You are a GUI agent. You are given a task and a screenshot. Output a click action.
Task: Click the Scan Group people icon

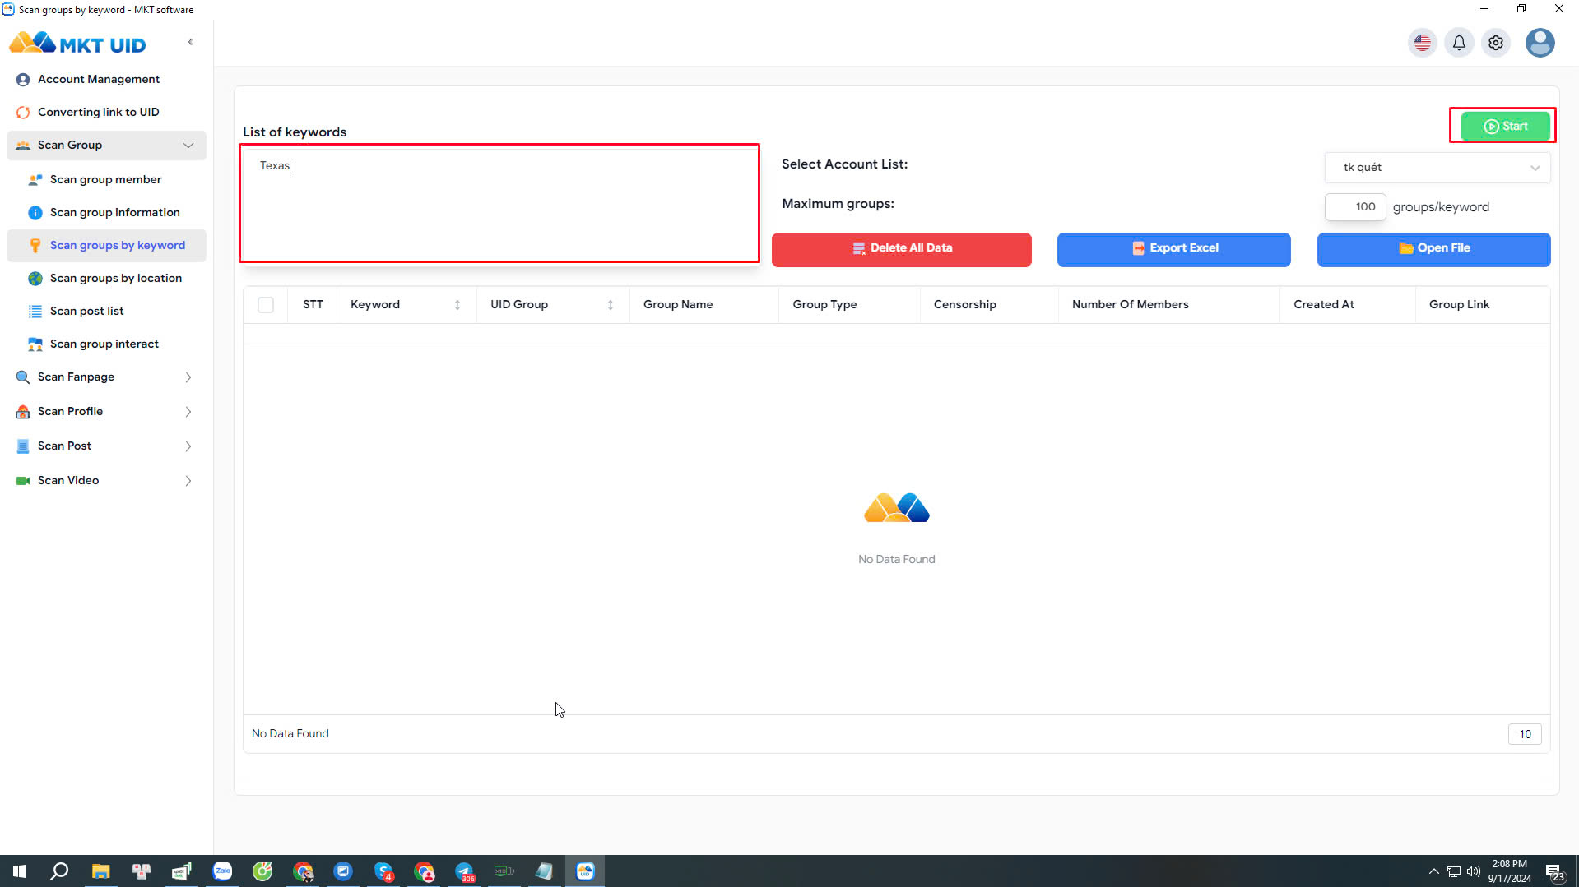pyautogui.click(x=23, y=146)
